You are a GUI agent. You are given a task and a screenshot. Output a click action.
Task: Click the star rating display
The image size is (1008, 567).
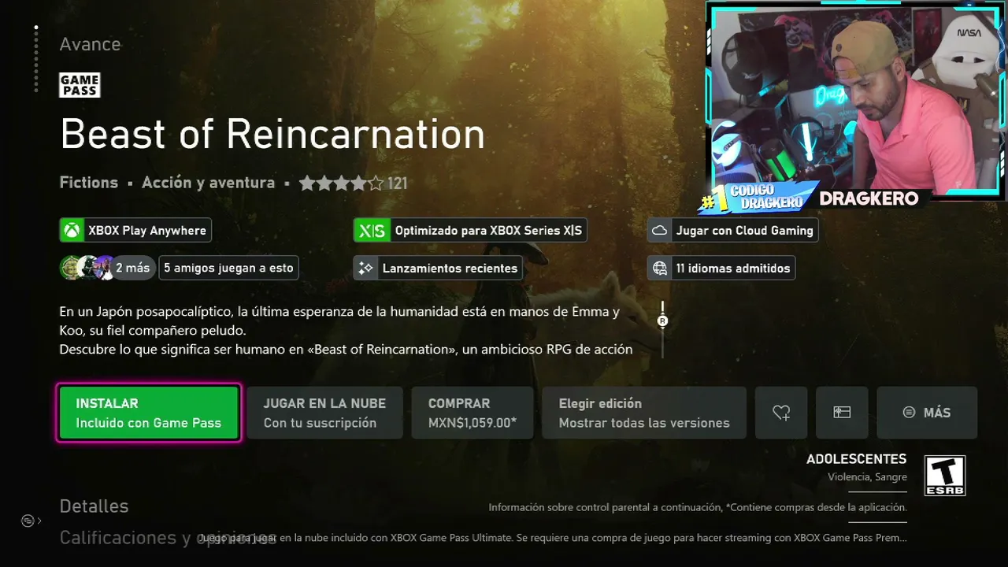point(341,183)
